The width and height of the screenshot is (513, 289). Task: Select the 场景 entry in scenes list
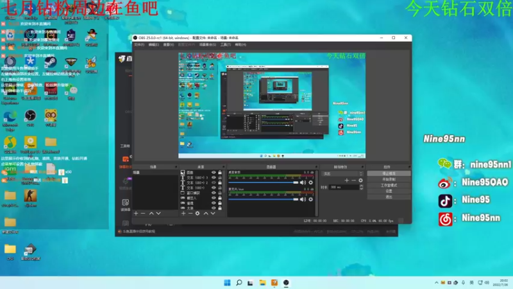click(155, 172)
